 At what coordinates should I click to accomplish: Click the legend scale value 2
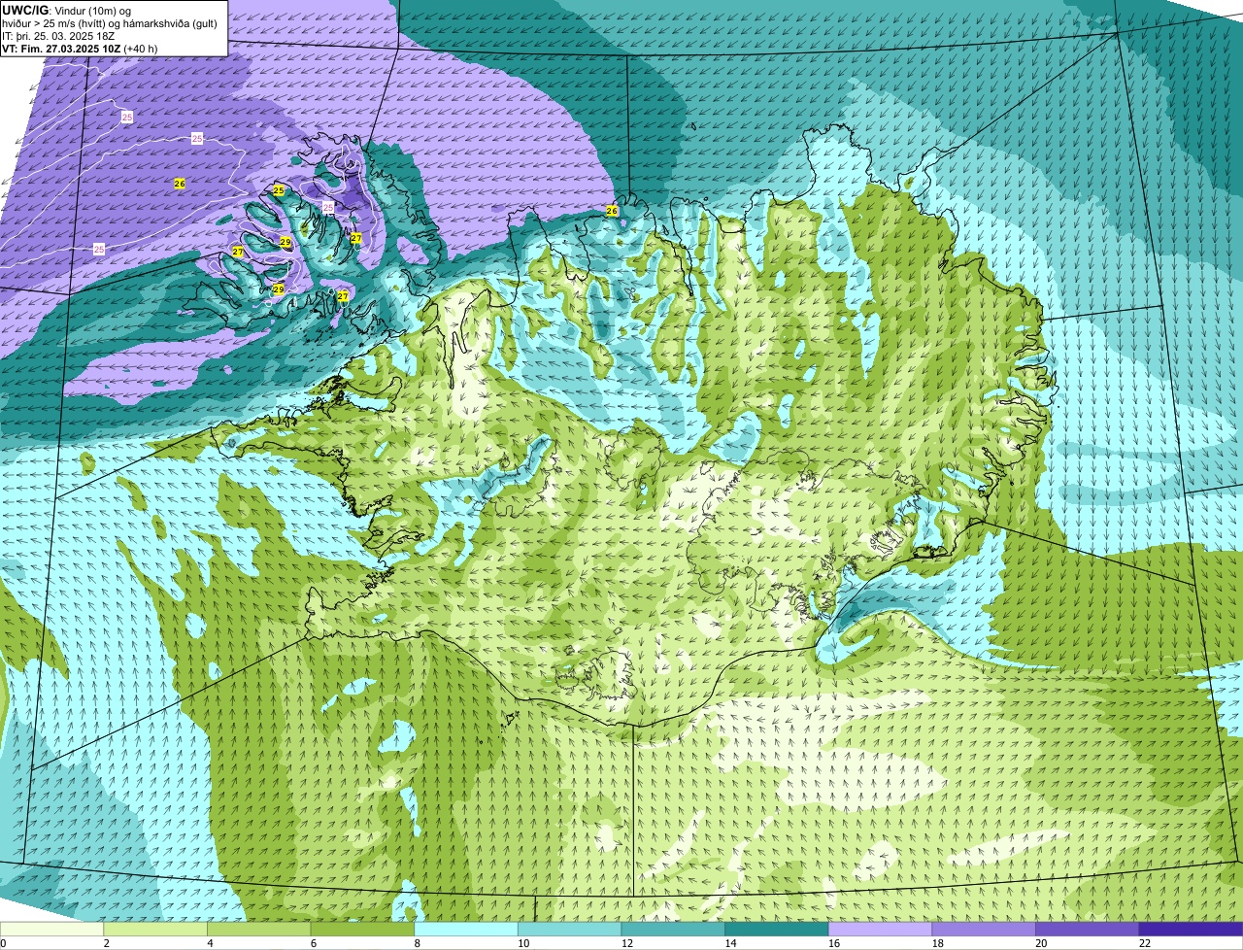(106, 943)
